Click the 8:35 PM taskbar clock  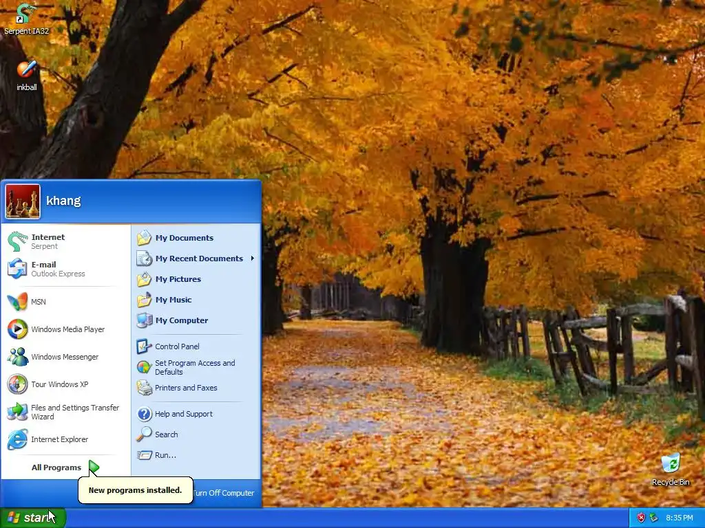679,518
